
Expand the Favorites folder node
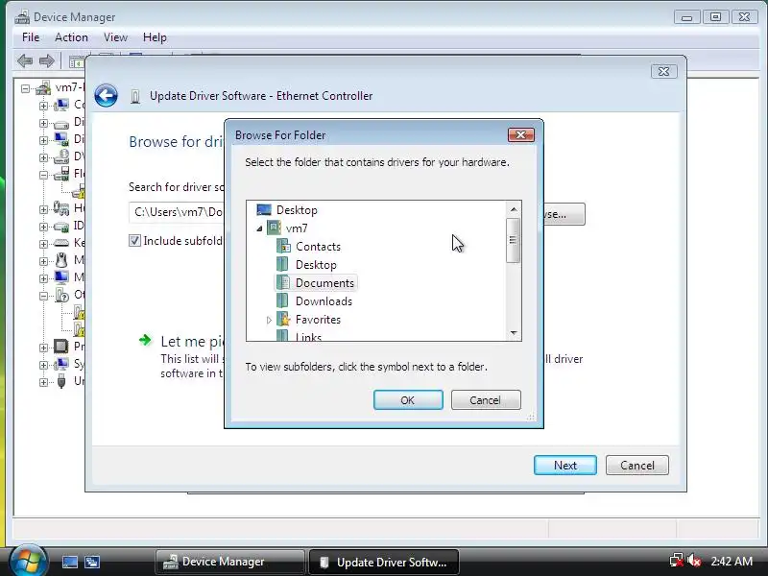[x=269, y=320]
